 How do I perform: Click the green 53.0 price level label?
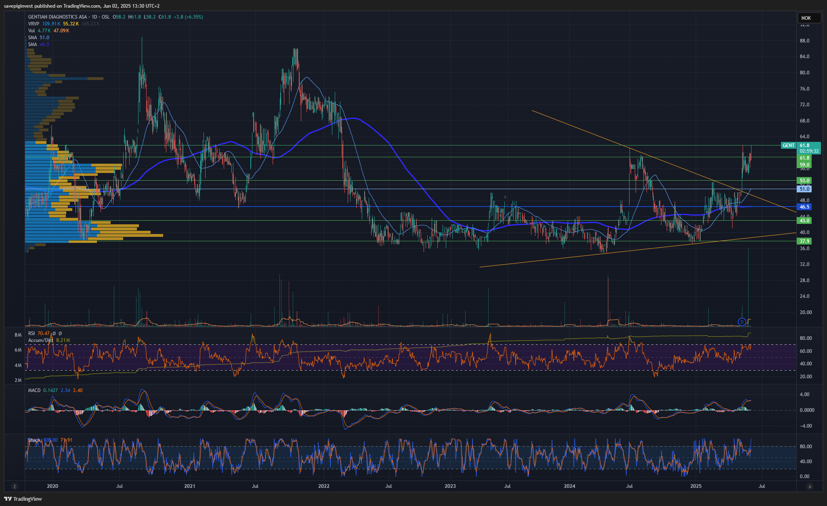coord(804,181)
